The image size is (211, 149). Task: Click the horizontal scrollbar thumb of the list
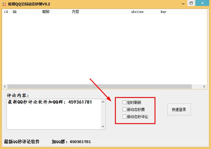click(100, 86)
